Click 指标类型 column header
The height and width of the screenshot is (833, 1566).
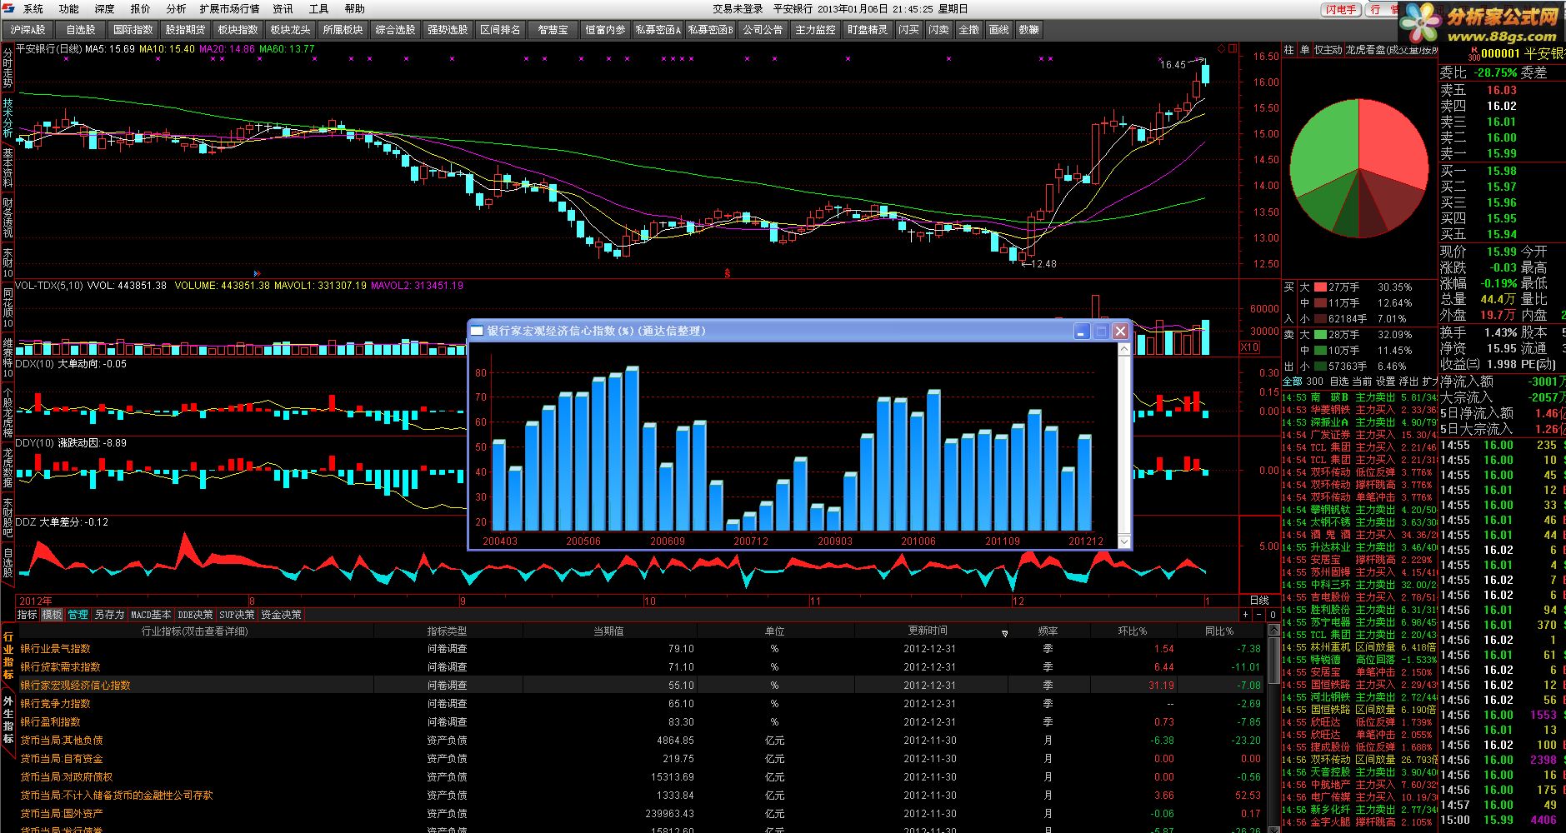pyautogui.click(x=448, y=631)
